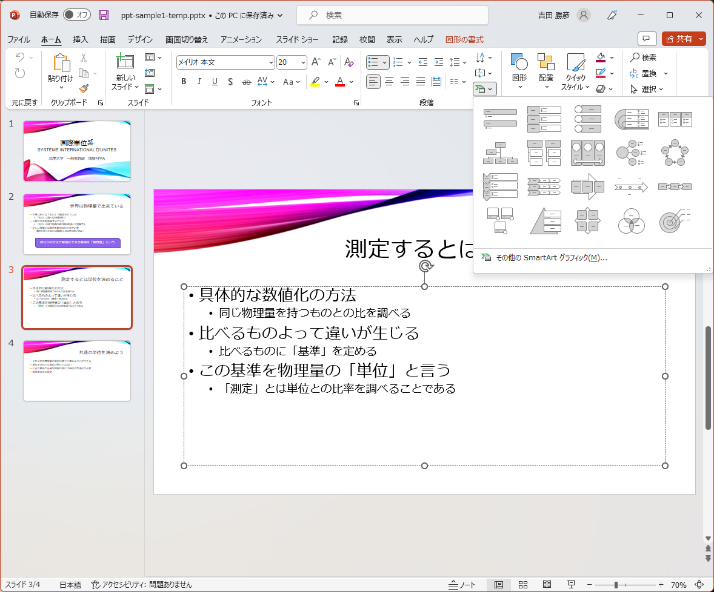714x592 pixels.
Task: Select slide 4 thumbnail in the panel
Action: [77, 370]
